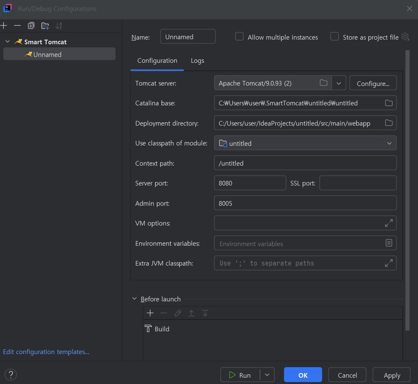The height and width of the screenshot is (384, 418).
Task: Remove the selected configuration
Action: click(x=17, y=26)
